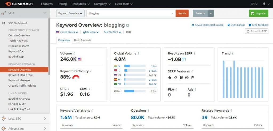
Task: Open the Features menu
Action: tap(47, 4)
